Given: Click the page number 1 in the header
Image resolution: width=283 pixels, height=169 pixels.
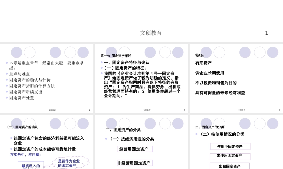Looking at the screenshot, I should pos(266,33).
